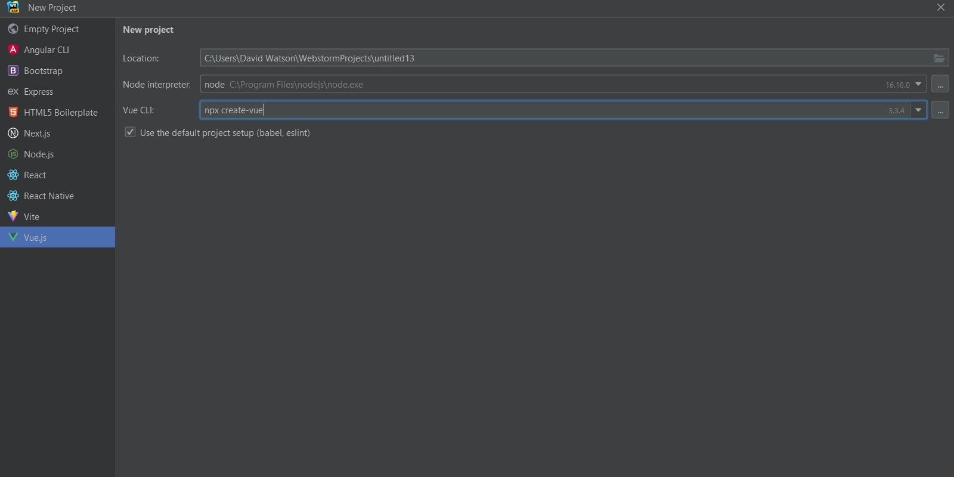Image resolution: width=954 pixels, height=477 pixels.
Task: Click the Node interpreter combo box
Action: tap(563, 84)
